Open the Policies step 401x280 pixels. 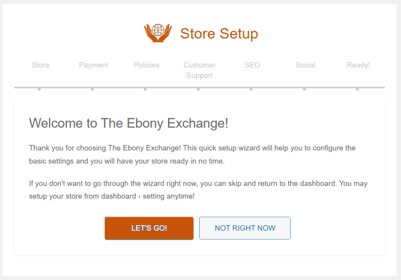146,65
